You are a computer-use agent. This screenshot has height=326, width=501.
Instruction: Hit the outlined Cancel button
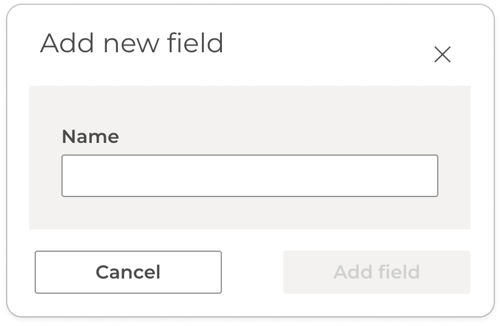[128, 272]
